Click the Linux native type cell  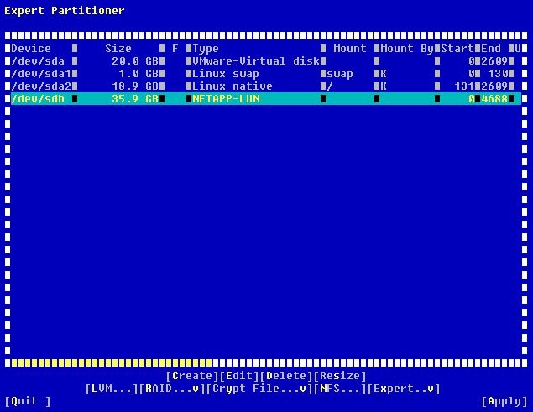click(x=233, y=86)
